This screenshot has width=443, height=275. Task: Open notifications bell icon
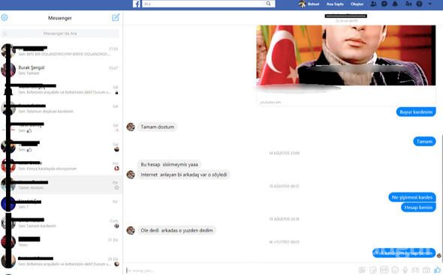click(x=395, y=4)
